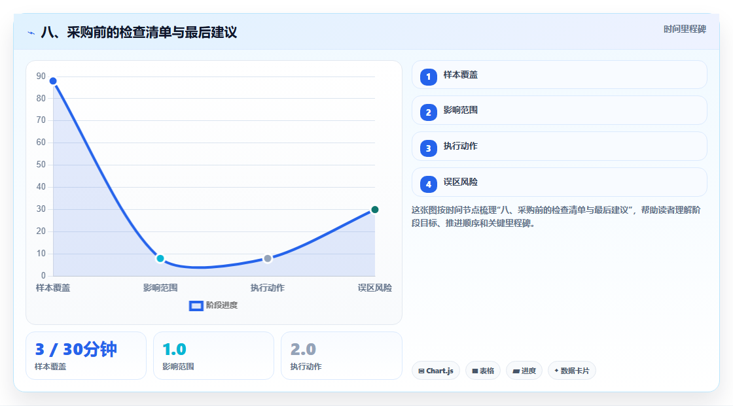Click the 数据卡片 tag chip
Screen dimensions: 733x406
point(572,371)
